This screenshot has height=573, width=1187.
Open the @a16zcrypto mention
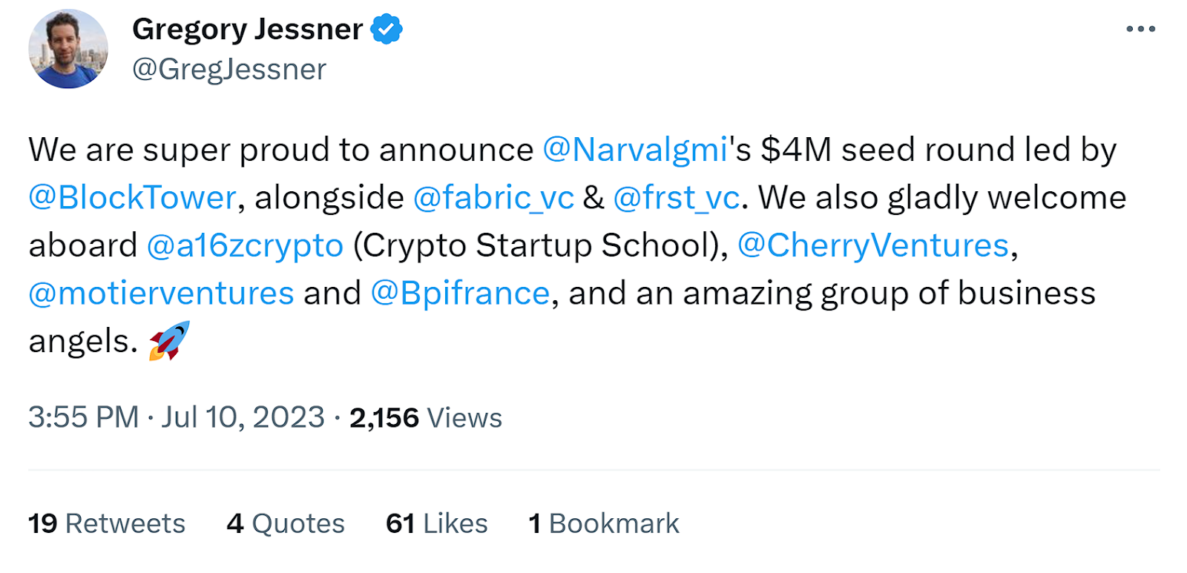pos(245,245)
